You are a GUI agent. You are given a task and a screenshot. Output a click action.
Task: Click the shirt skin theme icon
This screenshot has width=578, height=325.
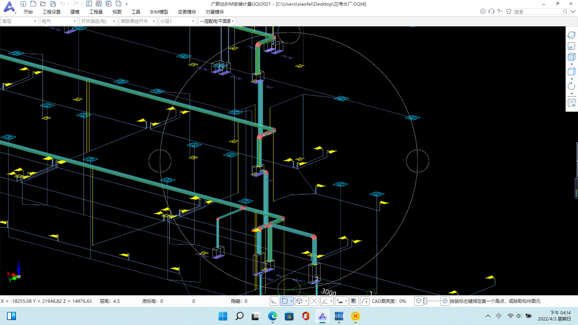[x=509, y=11]
